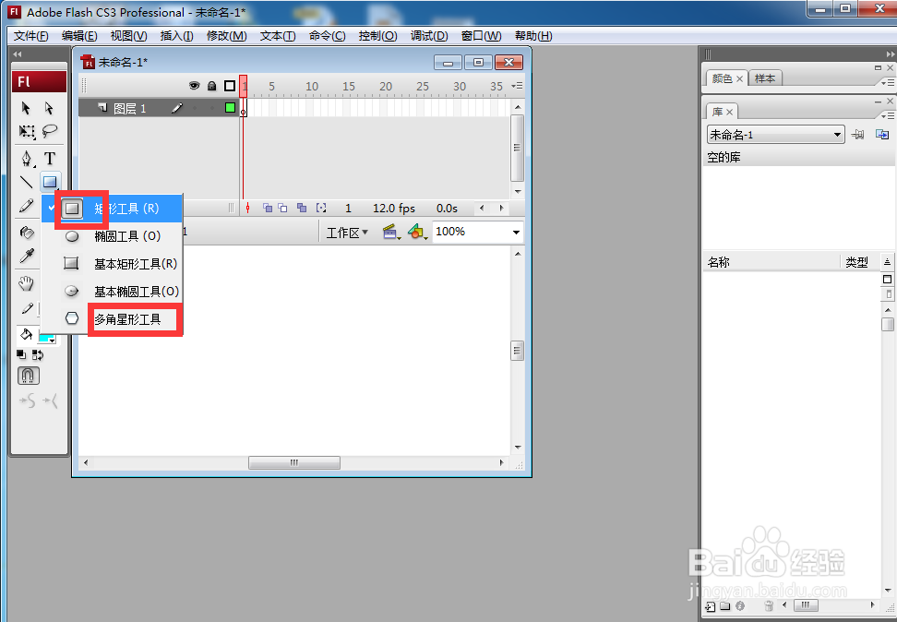
Task: Close the 库 tab
Action: click(x=729, y=113)
